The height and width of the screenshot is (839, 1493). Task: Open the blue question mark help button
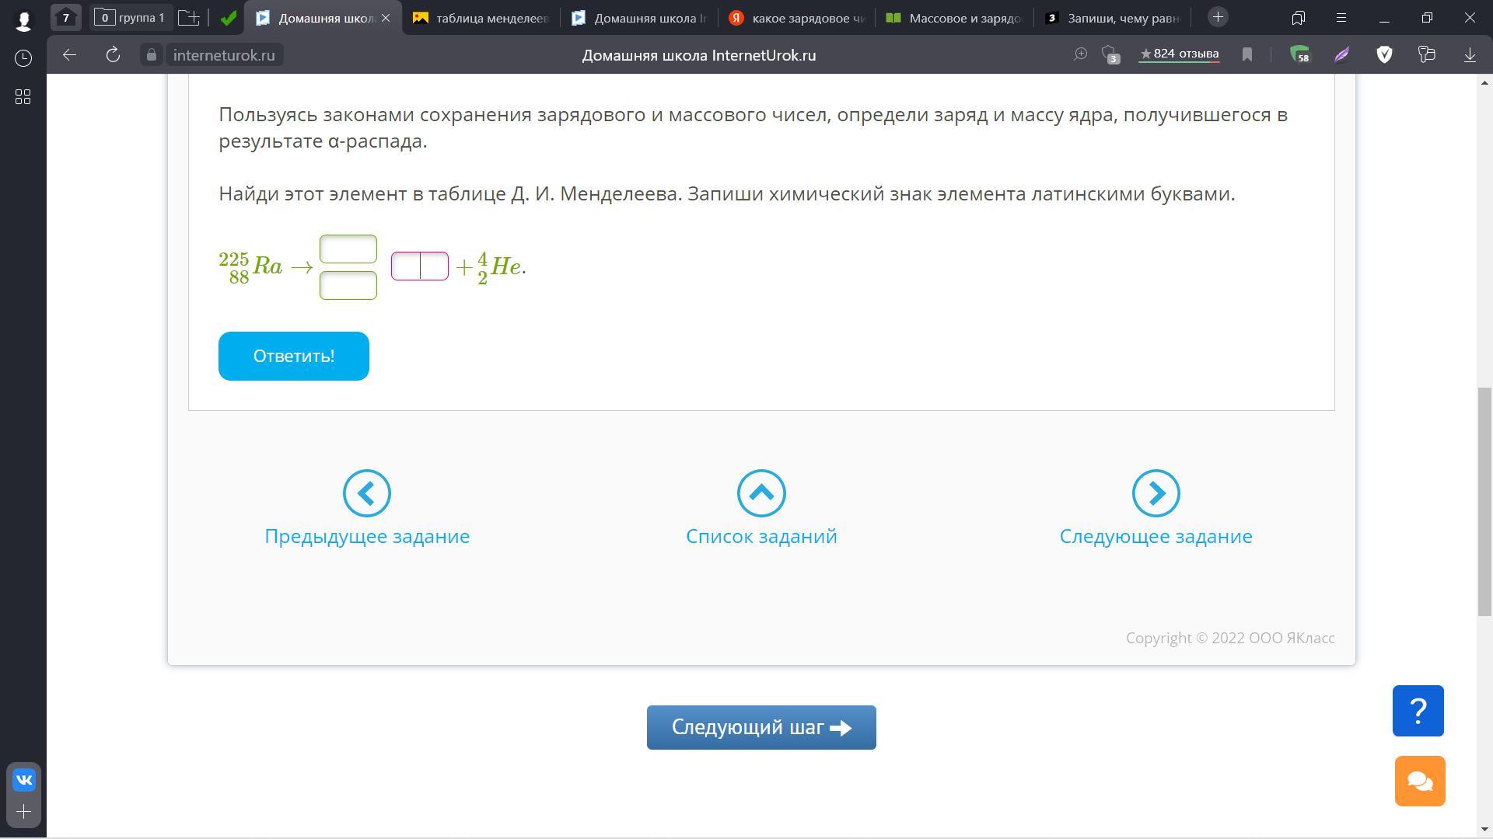[x=1418, y=710]
